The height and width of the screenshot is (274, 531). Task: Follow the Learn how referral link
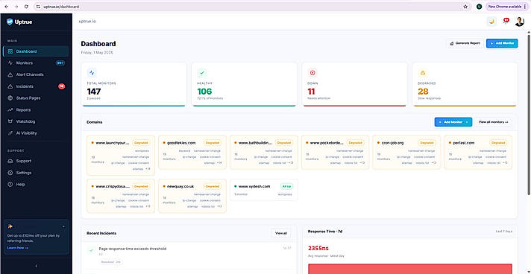pyautogui.click(x=18, y=248)
